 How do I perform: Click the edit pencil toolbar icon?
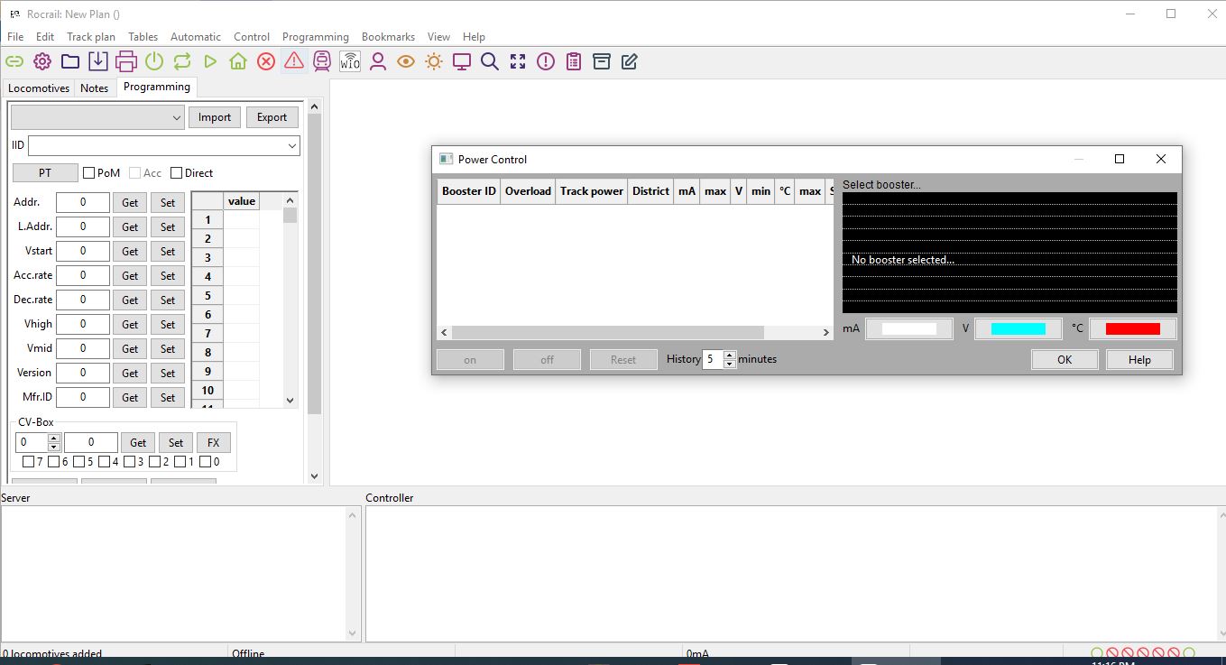pos(630,61)
